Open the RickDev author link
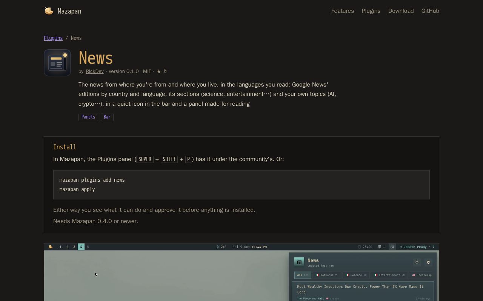Viewport: 483px width, 301px height. pyautogui.click(x=95, y=71)
